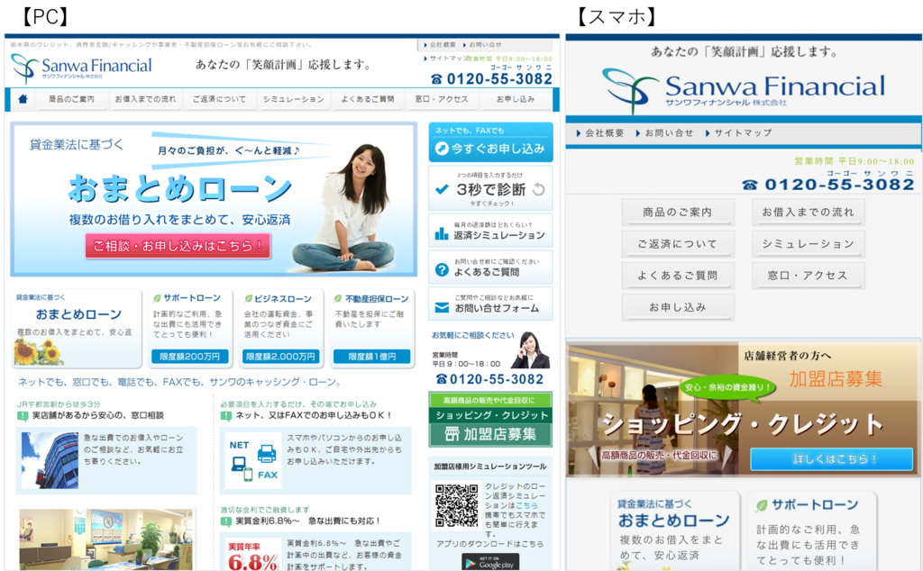923x571 pixels.
Task: Open 商品のご案内 menu in PC navigation
Action: [x=71, y=99]
